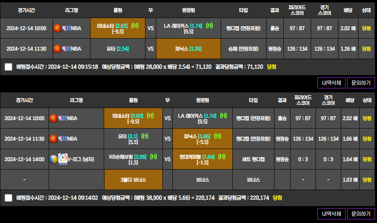The image size is (377, 223).
Task: Tick the checkbox for the 71,120 payout slip
Action: 8,67
